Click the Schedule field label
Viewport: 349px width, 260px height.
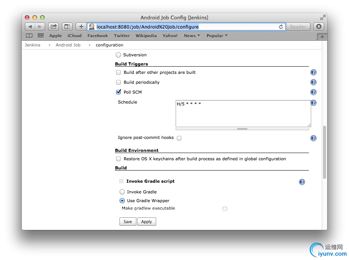point(128,102)
